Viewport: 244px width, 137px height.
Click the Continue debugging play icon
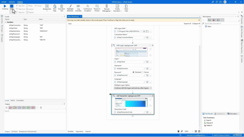click(5, 6)
